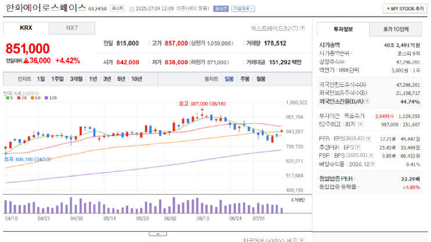Show the 3년 line chart

107,79
